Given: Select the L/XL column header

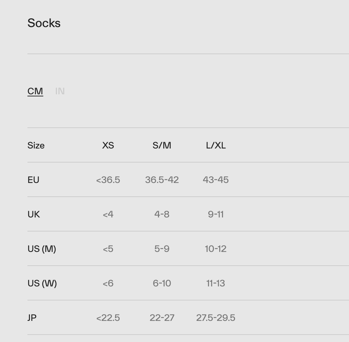Looking at the screenshot, I should (215, 145).
